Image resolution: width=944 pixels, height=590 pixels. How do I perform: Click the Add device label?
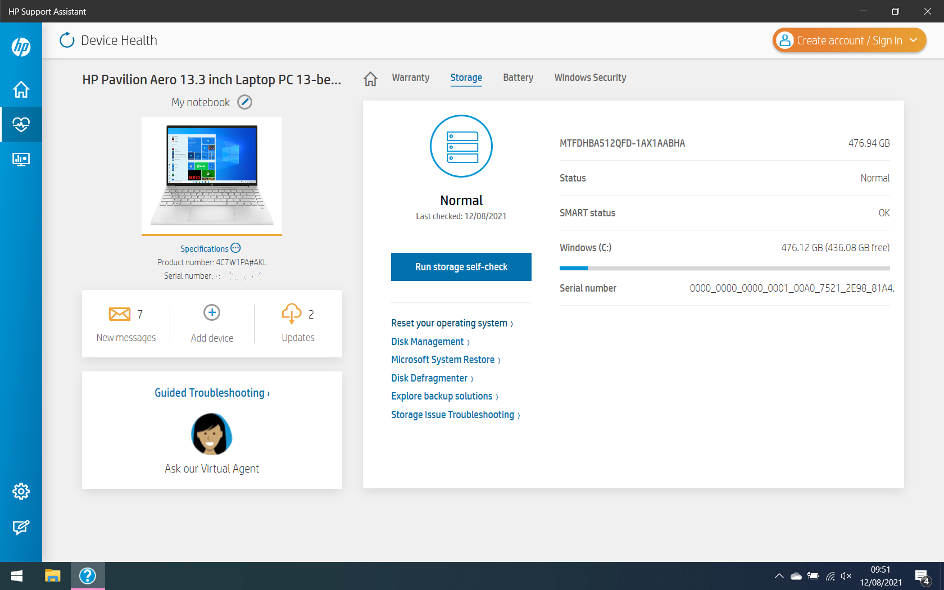[212, 338]
